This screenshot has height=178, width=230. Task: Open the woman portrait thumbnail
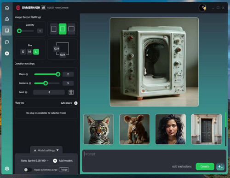pos(171,129)
